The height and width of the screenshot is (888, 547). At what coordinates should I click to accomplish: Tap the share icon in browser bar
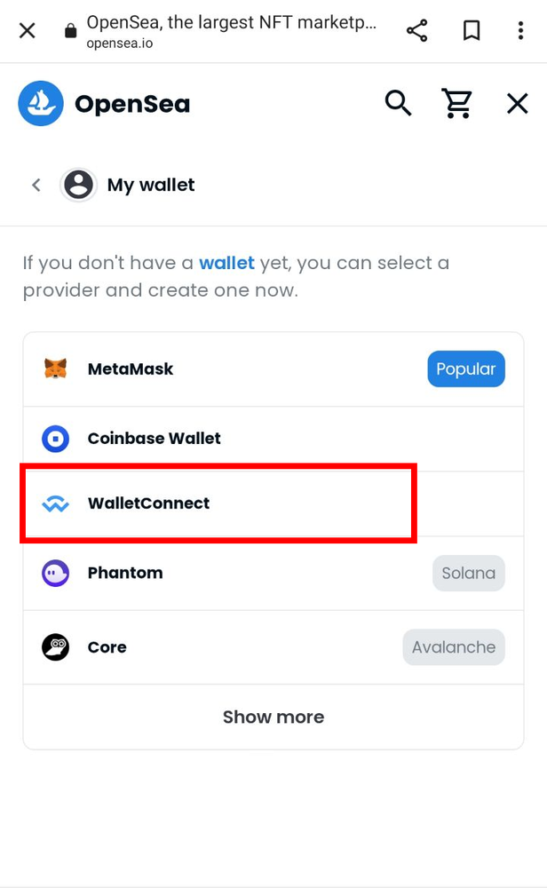(x=416, y=29)
